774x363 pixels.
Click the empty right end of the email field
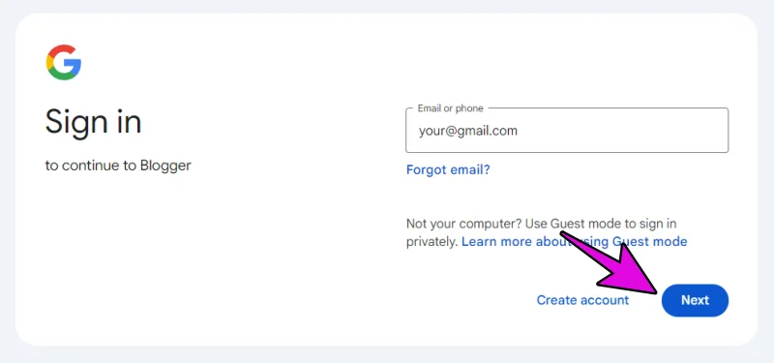pos(641,131)
